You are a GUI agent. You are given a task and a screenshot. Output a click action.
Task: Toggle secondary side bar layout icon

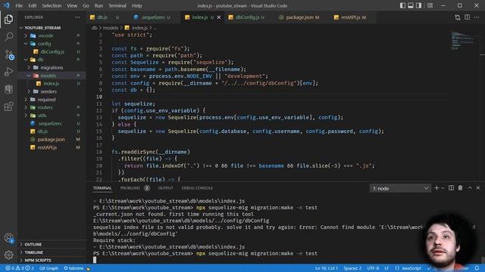[x=418, y=5]
